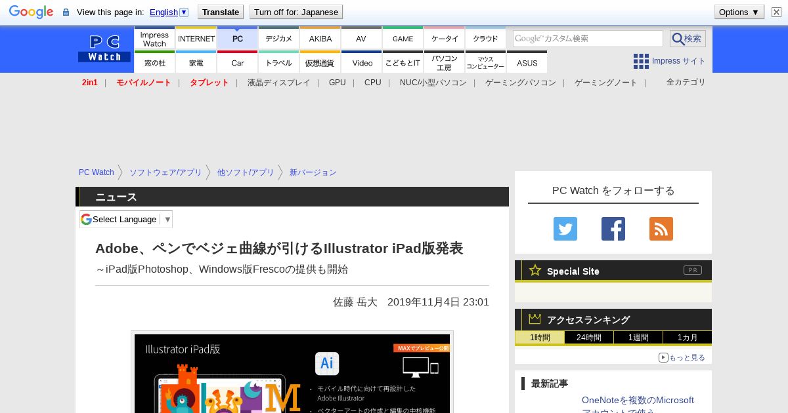Click Turn off for: Japanese
Screen dimensions: 788x413
tap(296, 12)
